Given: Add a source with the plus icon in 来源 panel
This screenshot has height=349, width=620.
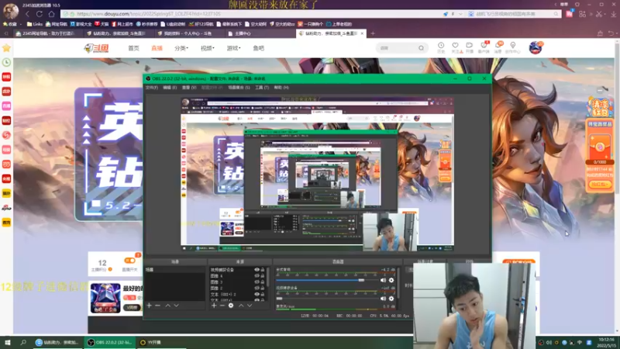Looking at the screenshot, I should point(214,306).
